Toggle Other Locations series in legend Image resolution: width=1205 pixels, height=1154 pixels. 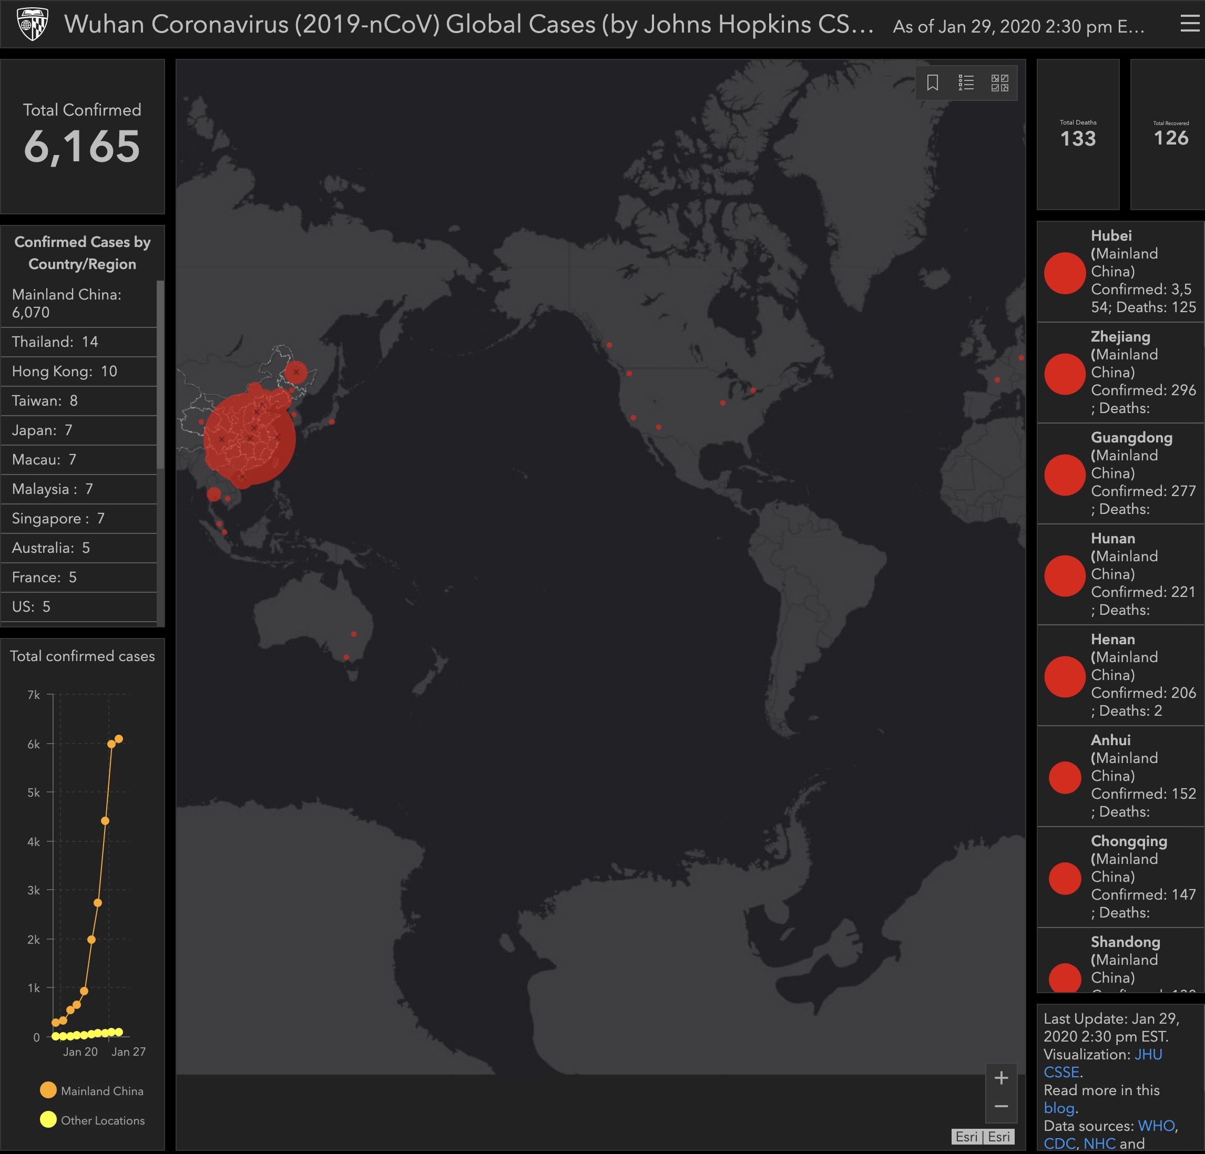coord(92,1120)
